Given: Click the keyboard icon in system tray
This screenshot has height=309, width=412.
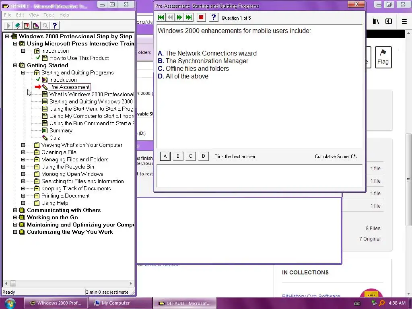Looking at the screenshot, I should coord(357,303).
